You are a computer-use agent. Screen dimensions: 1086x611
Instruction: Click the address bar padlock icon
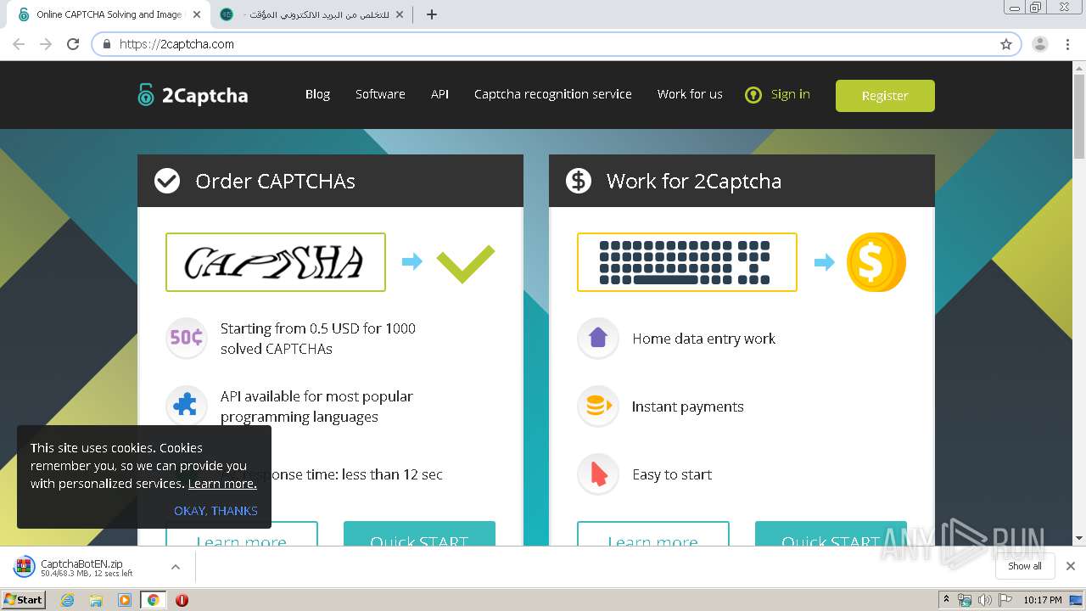tap(107, 44)
